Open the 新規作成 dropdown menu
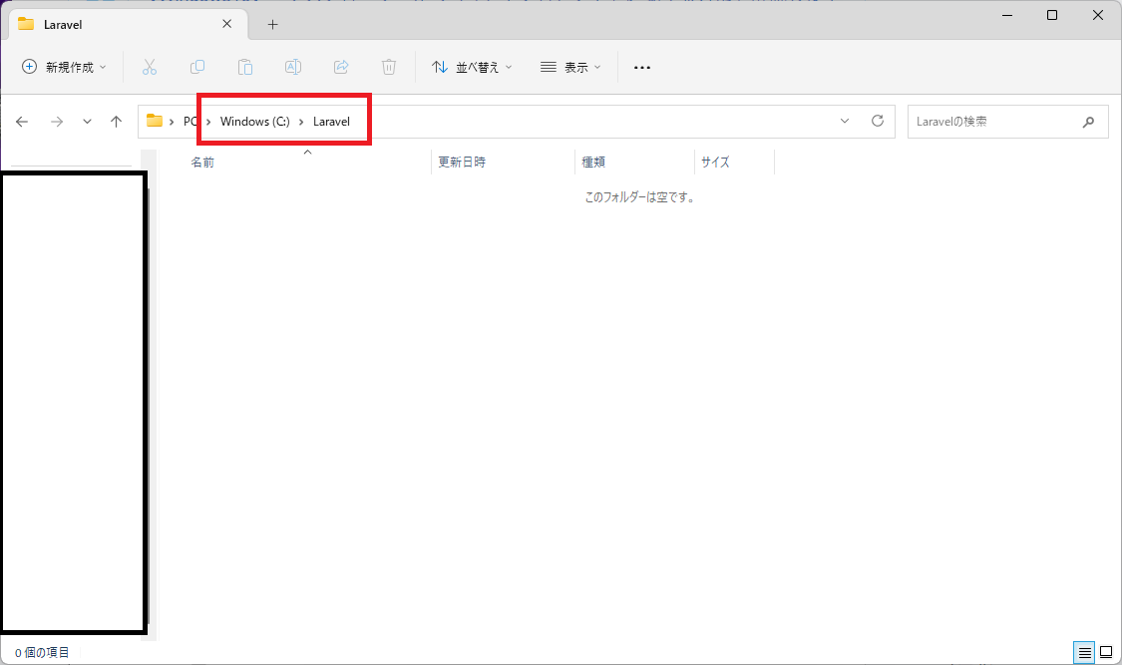The image size is (1122, 665). [64, 67]
